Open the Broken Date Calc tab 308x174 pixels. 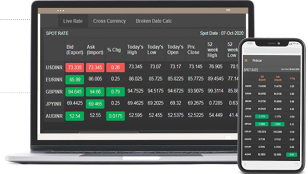(x=154, y=21)
